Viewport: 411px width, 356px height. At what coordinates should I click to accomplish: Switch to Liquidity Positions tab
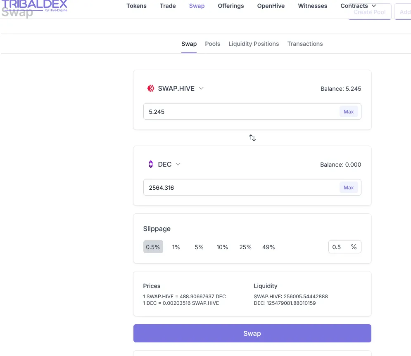[254, 44]
